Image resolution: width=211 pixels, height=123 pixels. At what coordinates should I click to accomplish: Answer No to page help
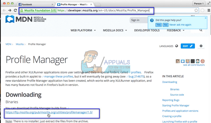tap(165, 25)
